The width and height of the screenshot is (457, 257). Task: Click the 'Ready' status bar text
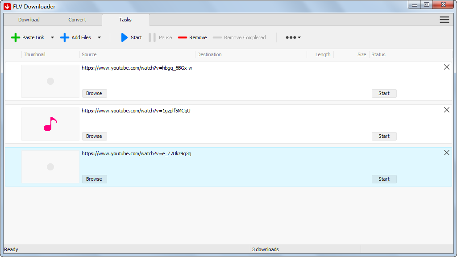click(11, 249)
